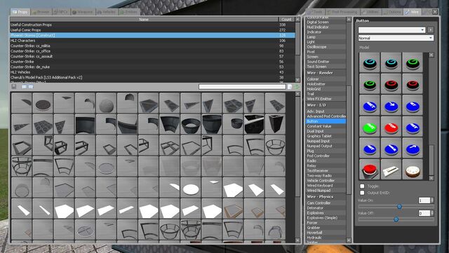Select the white flat switch model

[x=391, y=170]
